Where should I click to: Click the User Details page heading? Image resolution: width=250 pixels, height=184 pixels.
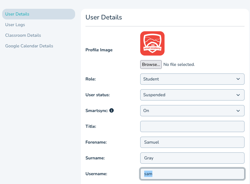tap(104, 17)
